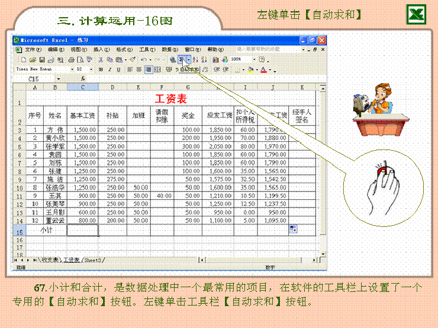Image resolution: width=438 pixels, height=328 pixels.
Task: Toggle Underline formatting
Action: pyautogui.click(x=119, y=70)
